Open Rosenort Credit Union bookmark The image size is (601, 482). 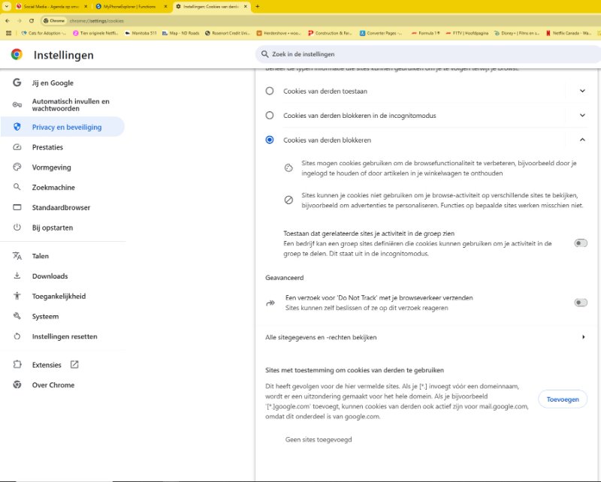point(228,33)
